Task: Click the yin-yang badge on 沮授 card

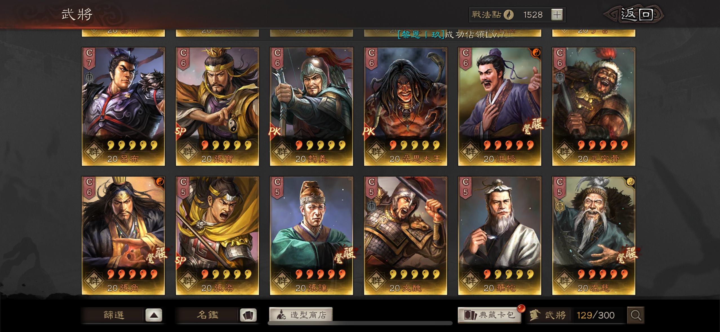Action: [536, 53]
